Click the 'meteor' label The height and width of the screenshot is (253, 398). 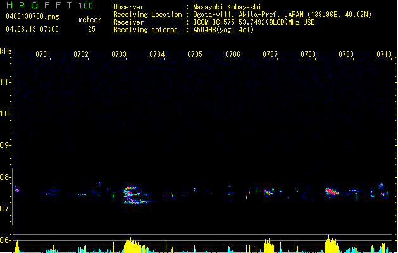click(90, 20)
